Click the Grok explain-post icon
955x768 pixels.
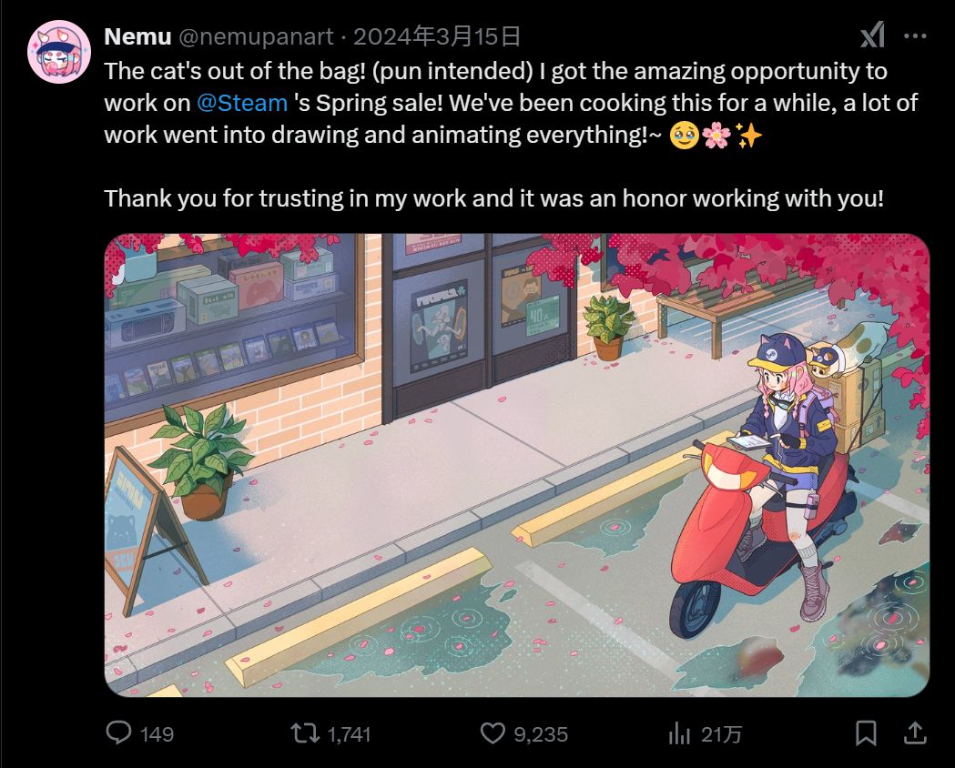coord(871,36)
